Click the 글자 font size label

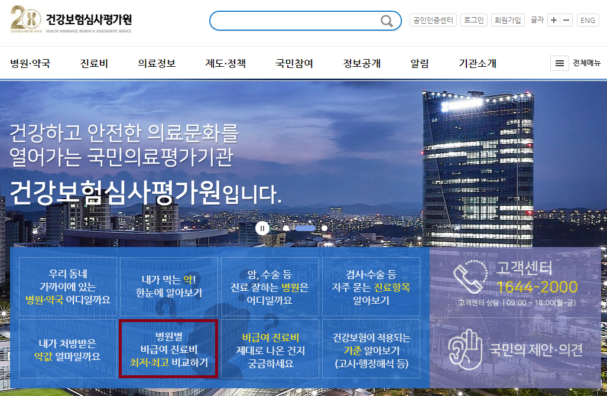(x=537, y=20)
